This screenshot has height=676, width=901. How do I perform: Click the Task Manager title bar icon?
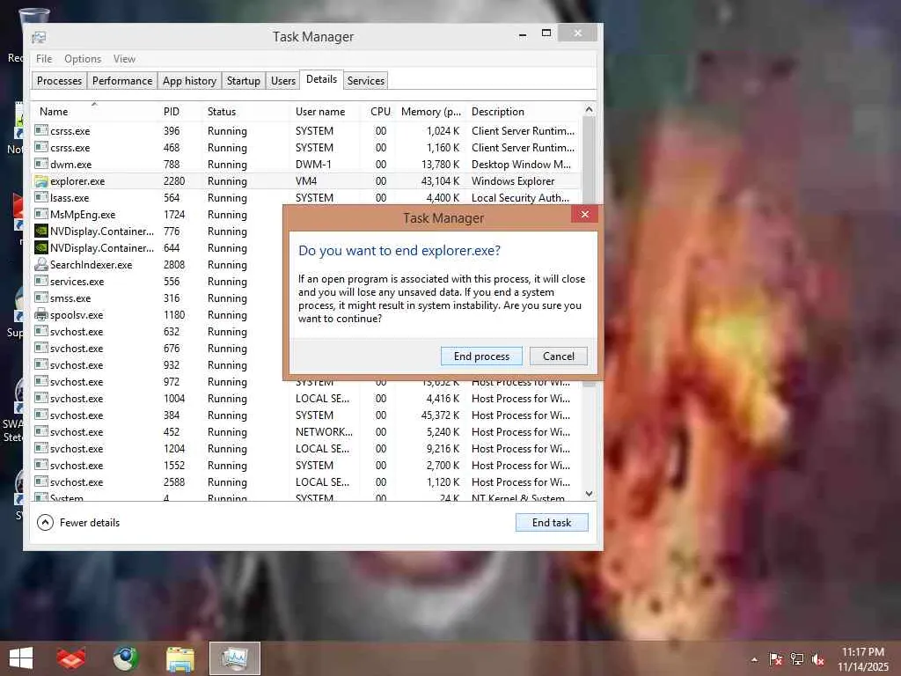pos(39,37)
